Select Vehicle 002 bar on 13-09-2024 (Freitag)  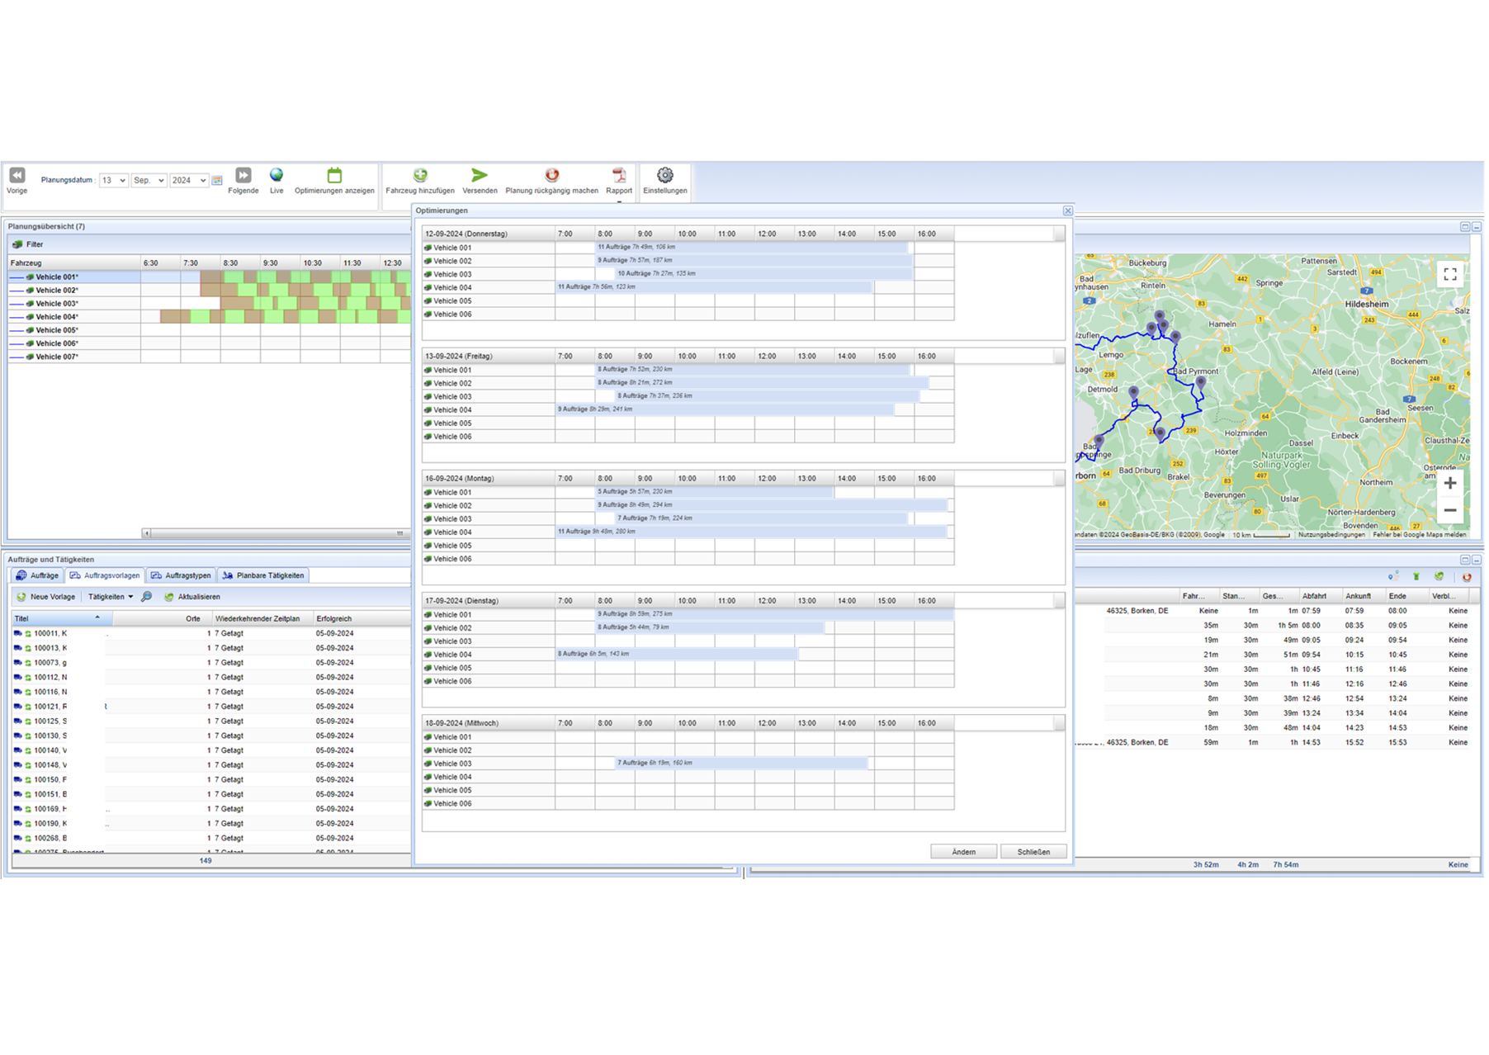click(x=763, y=383)
